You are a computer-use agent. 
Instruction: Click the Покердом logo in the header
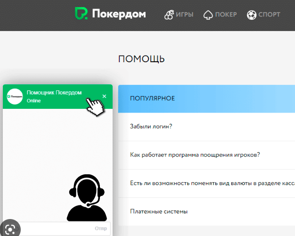110,14
